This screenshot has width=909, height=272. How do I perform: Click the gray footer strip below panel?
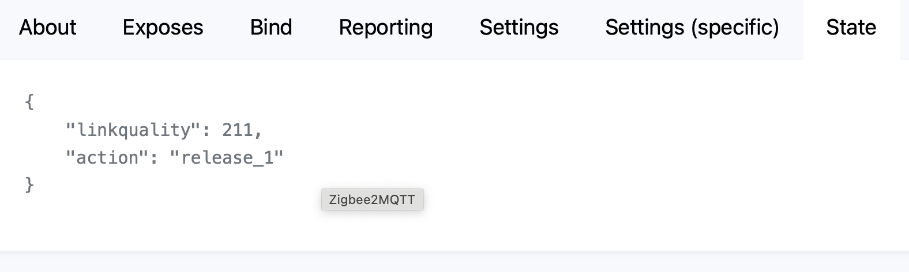(454, 262)
